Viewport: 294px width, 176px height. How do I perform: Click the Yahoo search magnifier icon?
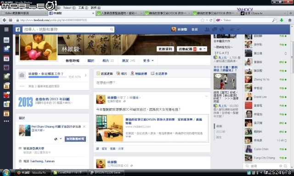274,20
